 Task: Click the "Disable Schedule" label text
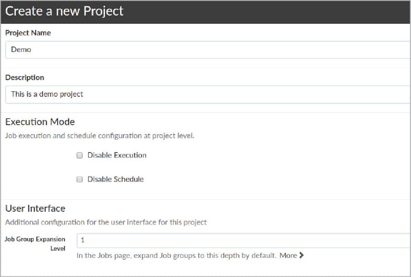pos(116,179)
